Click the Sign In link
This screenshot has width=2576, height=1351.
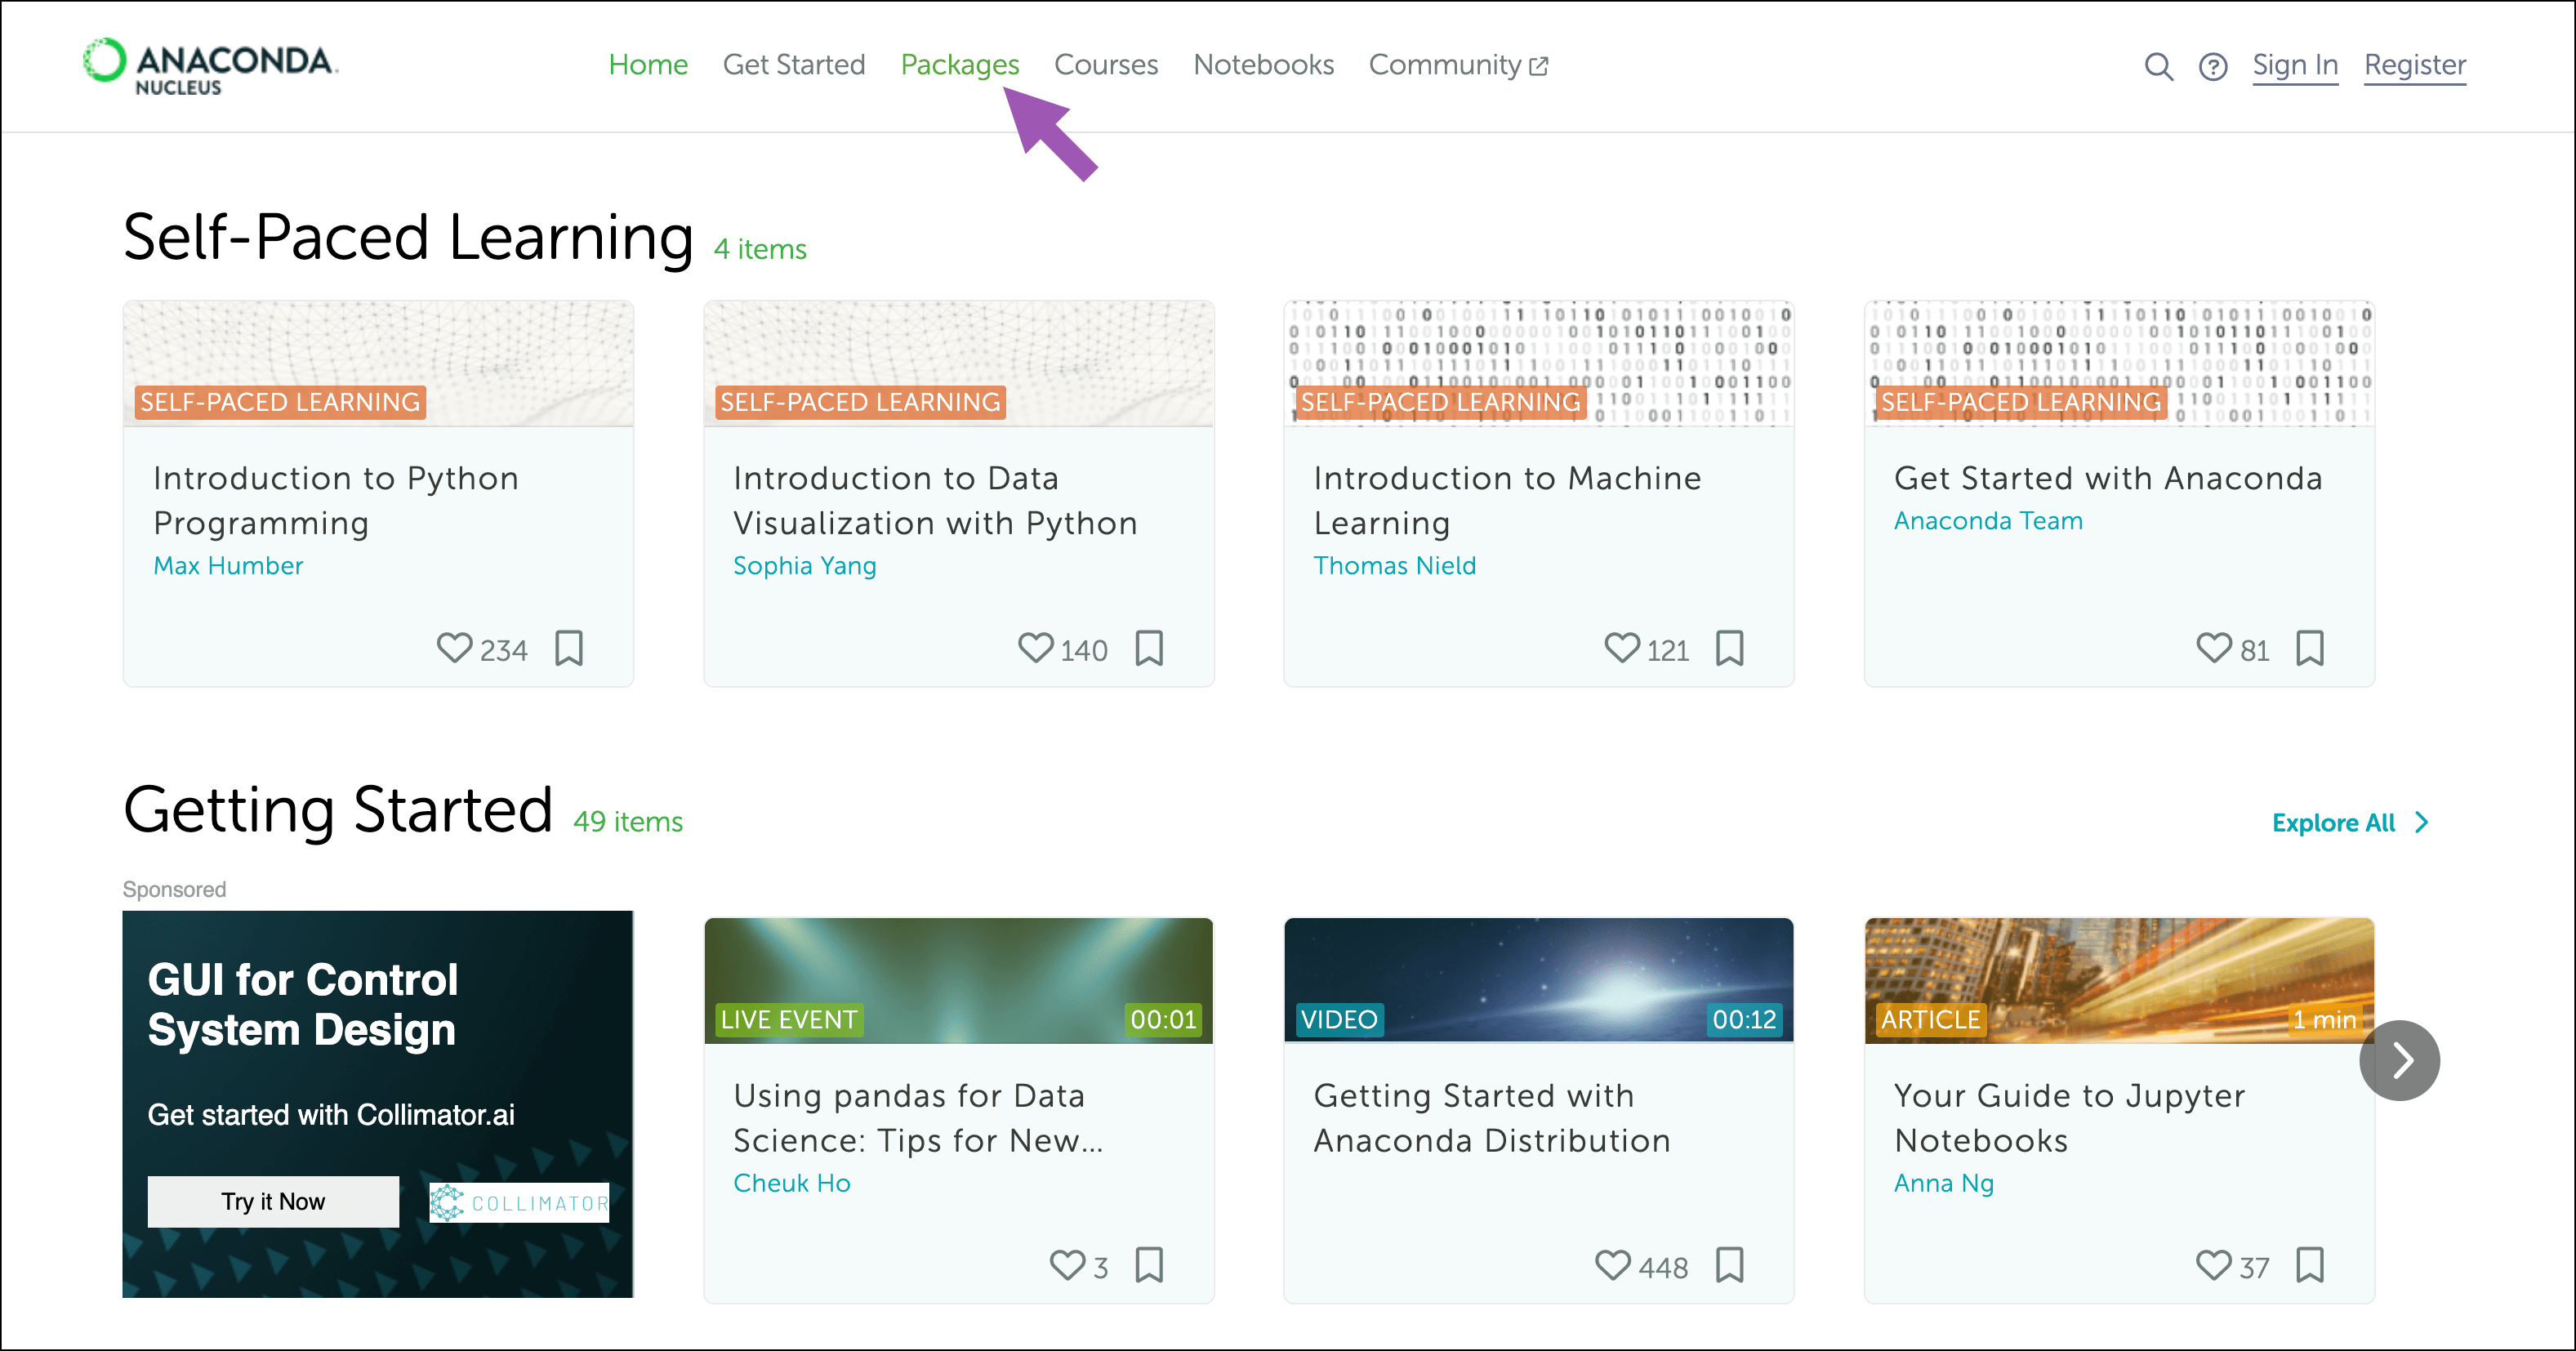(2294, 65)
